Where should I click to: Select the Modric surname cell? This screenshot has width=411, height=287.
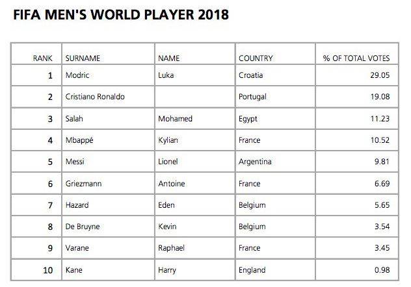tap(78, 75)
